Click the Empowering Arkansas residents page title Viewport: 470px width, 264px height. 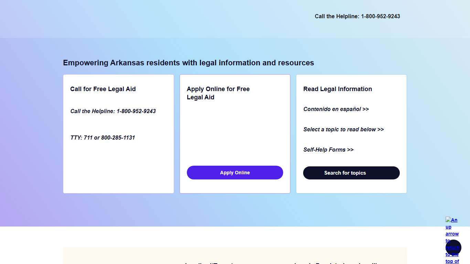[188, 63]
